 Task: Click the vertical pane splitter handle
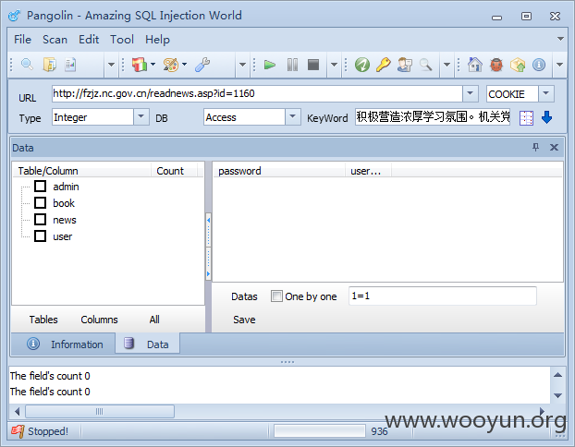208,247
